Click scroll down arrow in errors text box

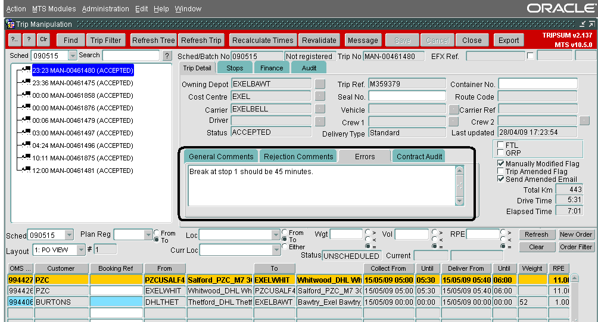[460, 201]
